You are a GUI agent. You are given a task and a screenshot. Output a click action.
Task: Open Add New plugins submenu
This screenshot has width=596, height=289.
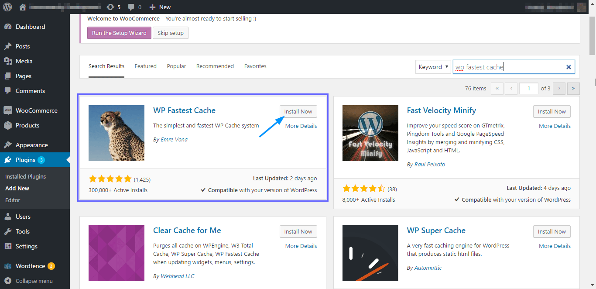point(17,188)
